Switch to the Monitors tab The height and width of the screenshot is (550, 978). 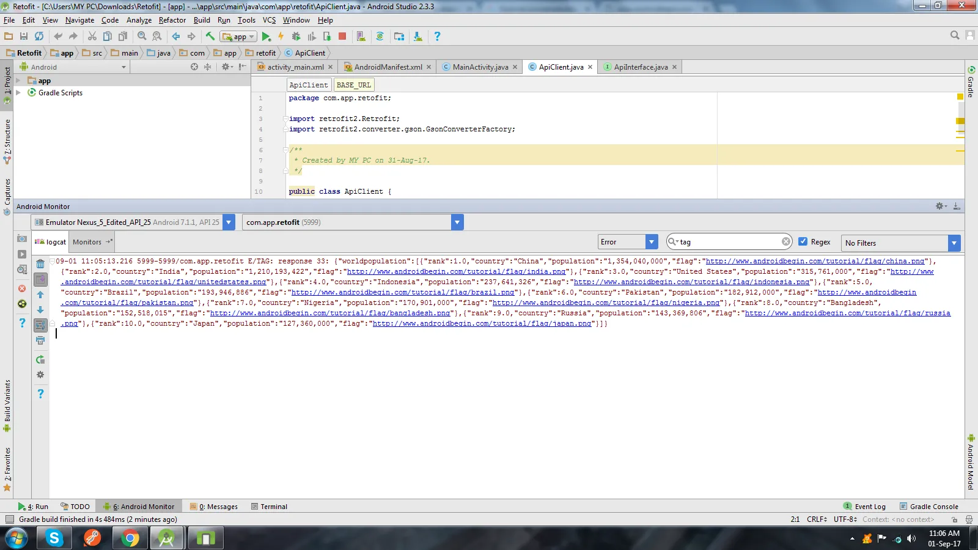(92, 242)
